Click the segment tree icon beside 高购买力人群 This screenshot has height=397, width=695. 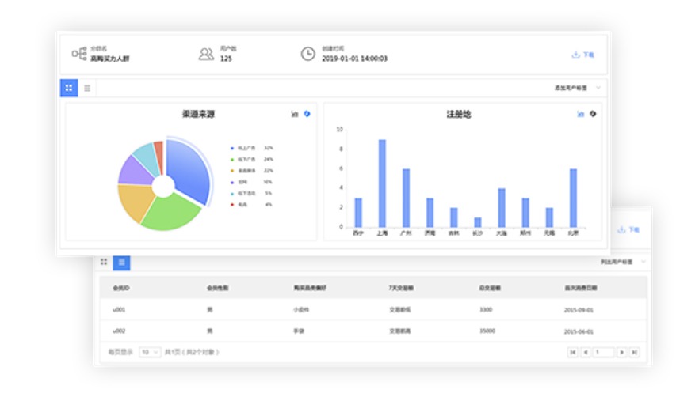79,54
